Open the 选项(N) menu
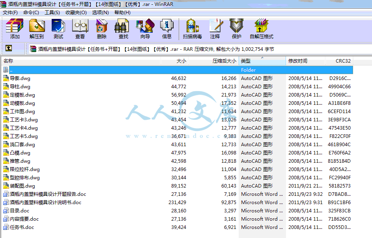This screenshot has width=372, height=238. coord(100,13)
